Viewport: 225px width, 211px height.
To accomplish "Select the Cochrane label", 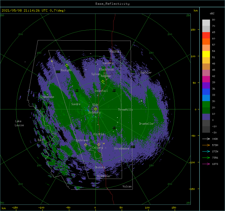I will pyautogui.click(x=82, y=140).
